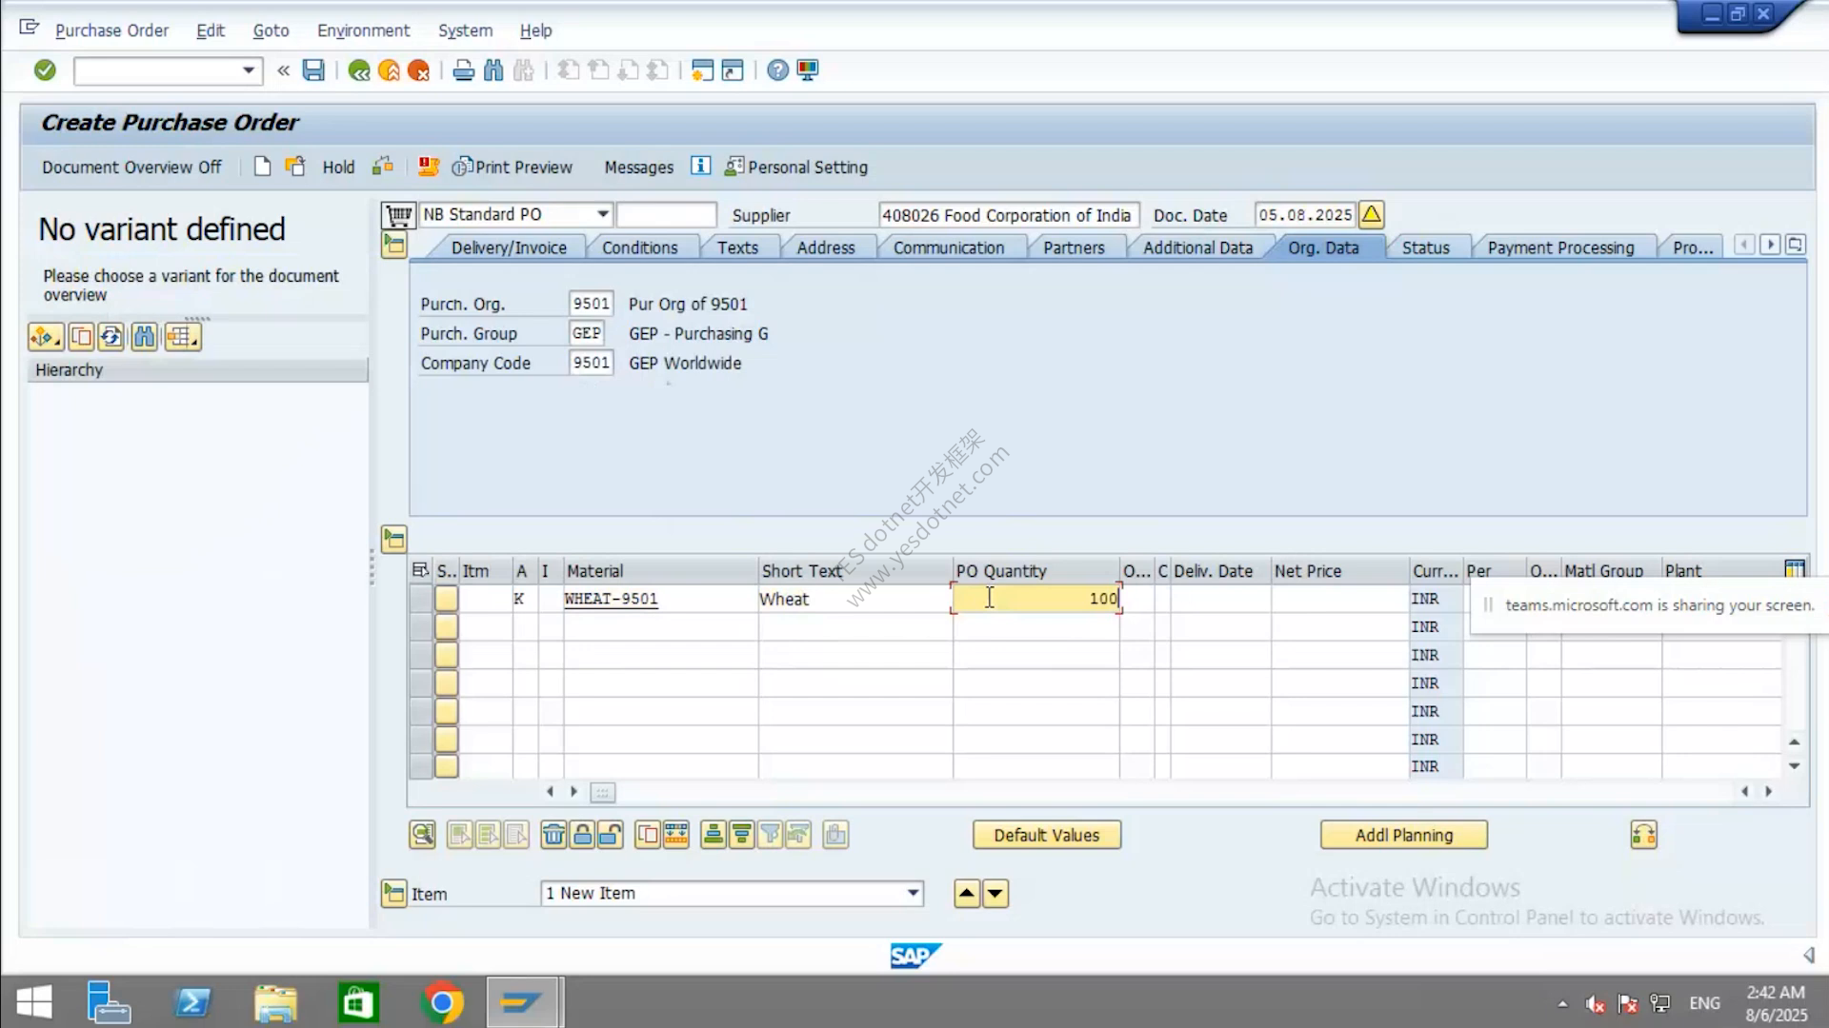Open the Environment menu

pyautogui.click(x=363, y=30)
